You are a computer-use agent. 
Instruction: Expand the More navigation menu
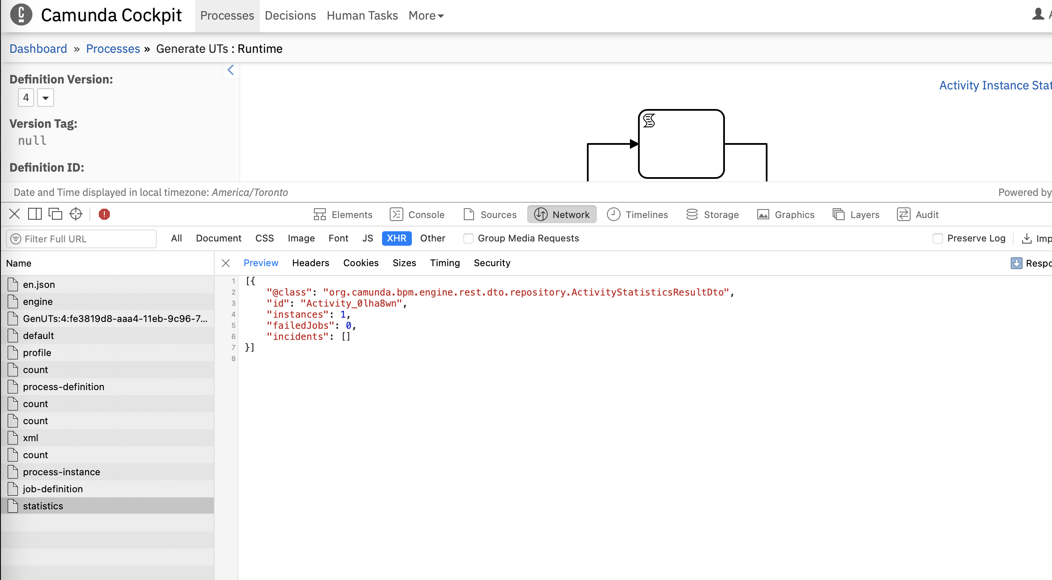426,16
